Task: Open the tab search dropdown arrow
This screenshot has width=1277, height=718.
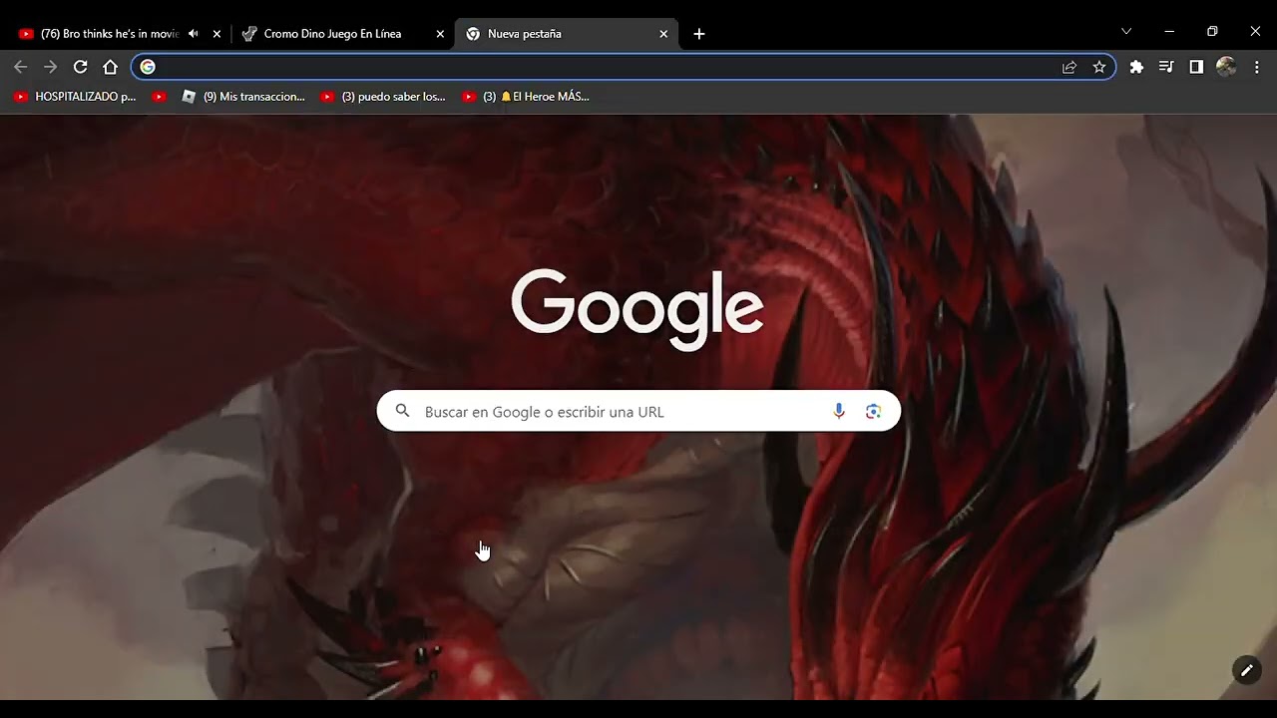Action: 1126,32
